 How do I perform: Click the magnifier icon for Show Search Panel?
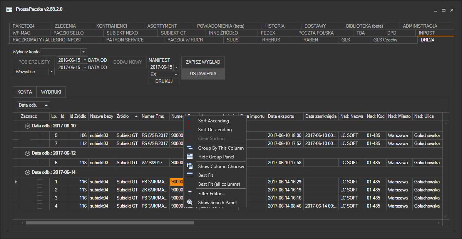coord(189,202)
